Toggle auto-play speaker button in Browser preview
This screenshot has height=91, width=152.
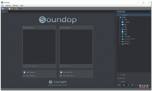tap(128, 85)
